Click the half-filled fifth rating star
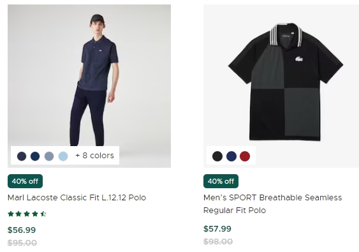 (x=43, y=214)
